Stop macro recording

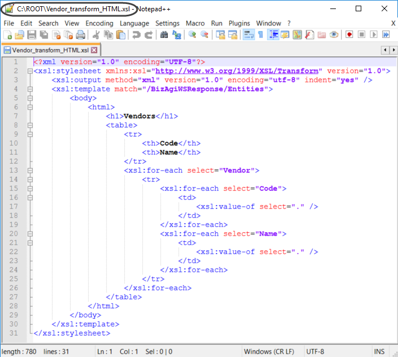tap(361, 35)
